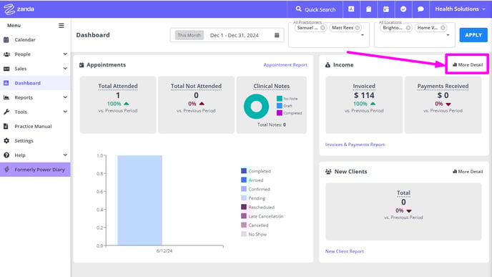Click the Total heading in New Clients card
Viewport: 492px width, 277px height.
(x=403, y=193)
